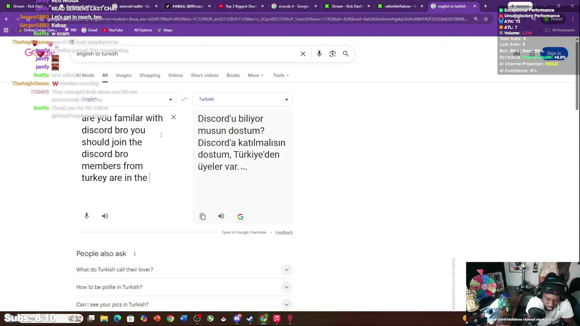Open Google Lens image search

coord(333,54)
